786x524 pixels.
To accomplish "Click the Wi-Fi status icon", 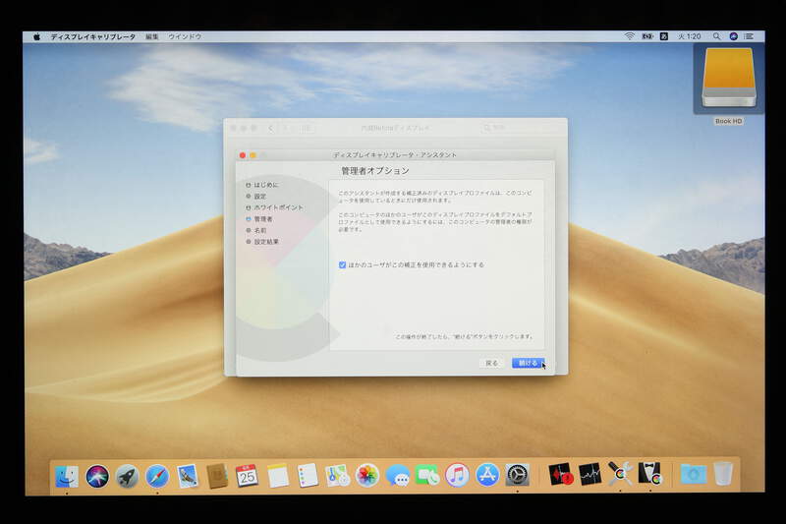I will [630, 36].
